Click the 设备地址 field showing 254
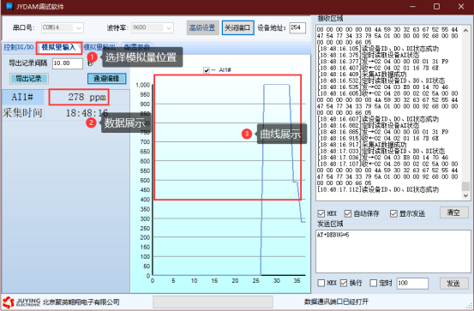Viewport: 474px width, 311px height. pos(297,27)
